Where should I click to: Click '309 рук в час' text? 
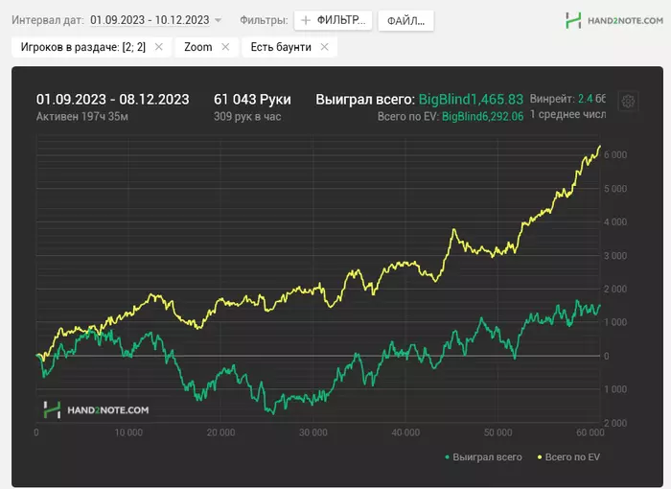point(247,116)
